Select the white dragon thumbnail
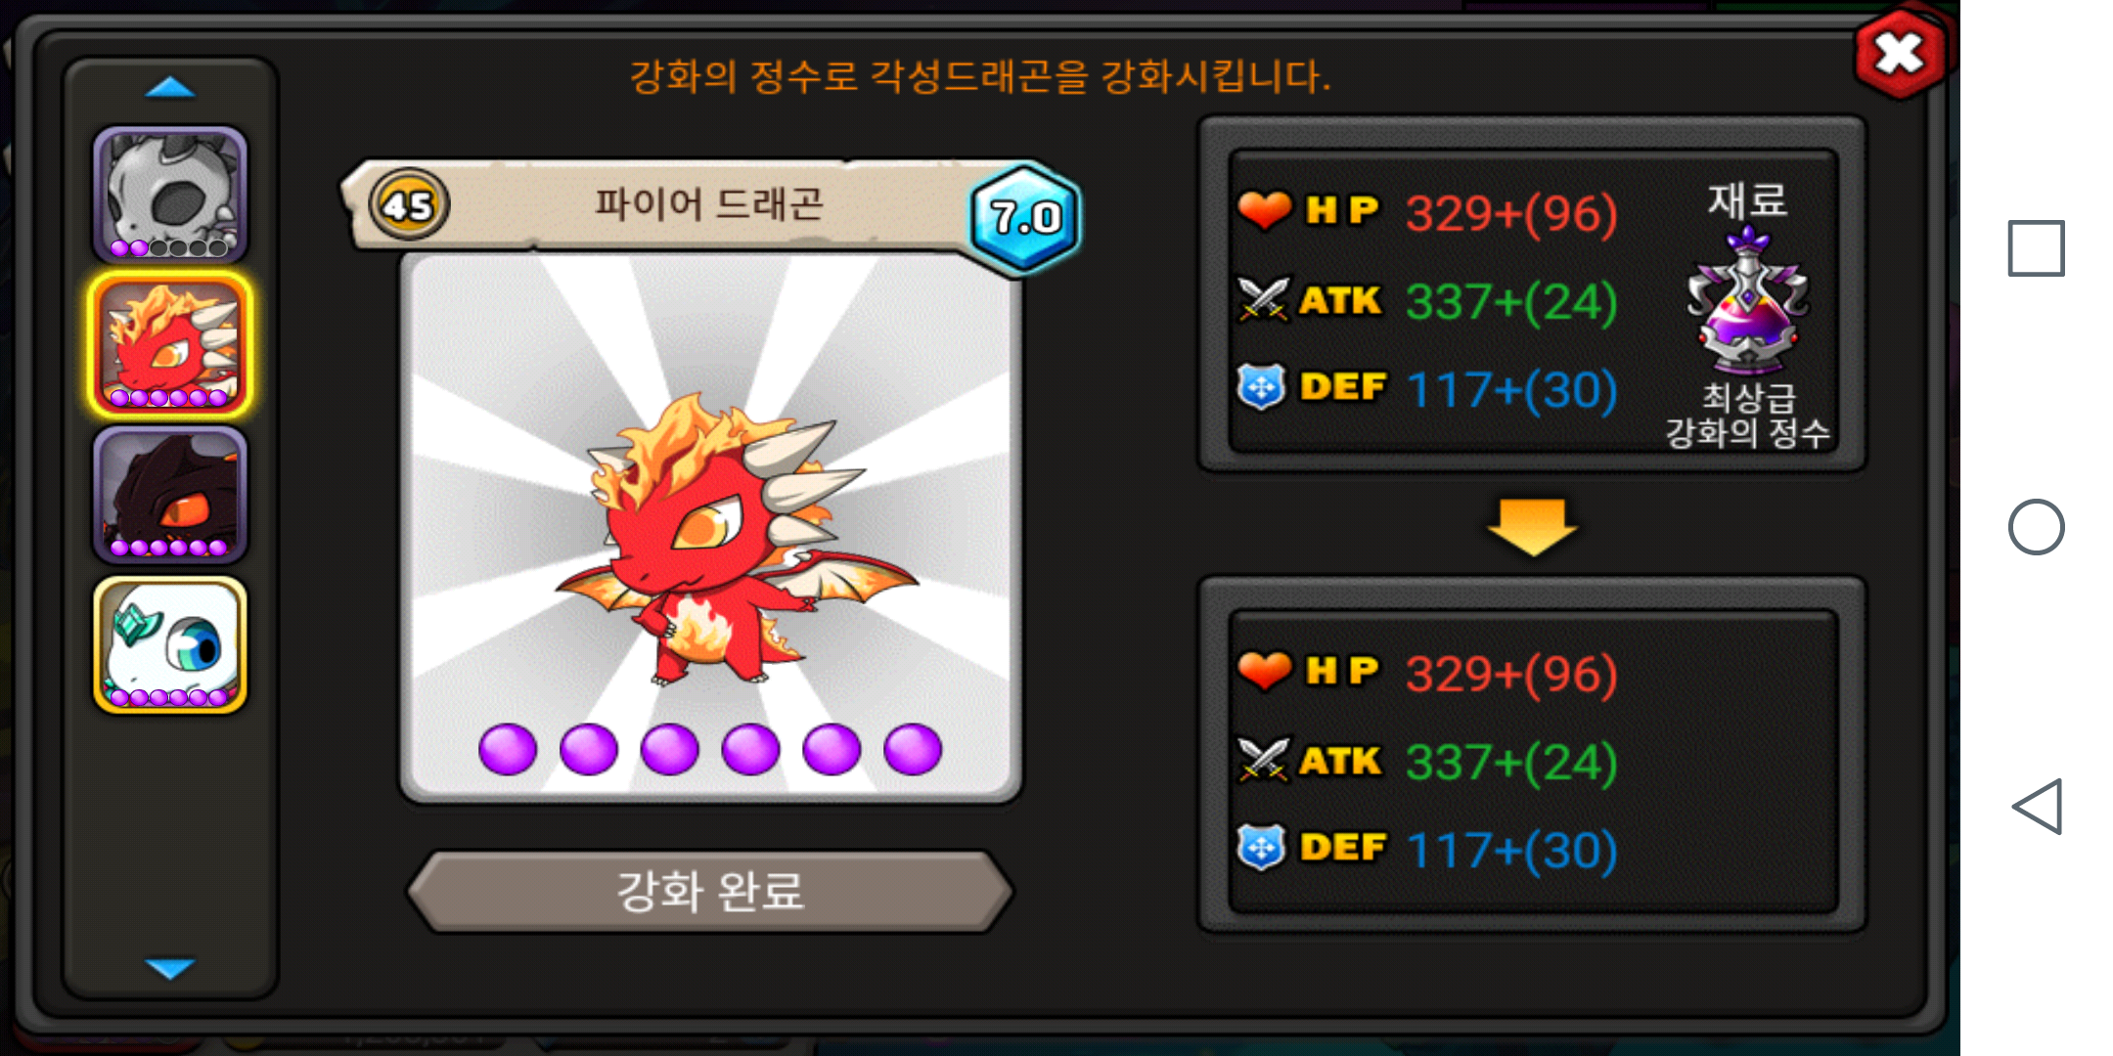Screen dimensions: 2113x1056 click(170, 645)
